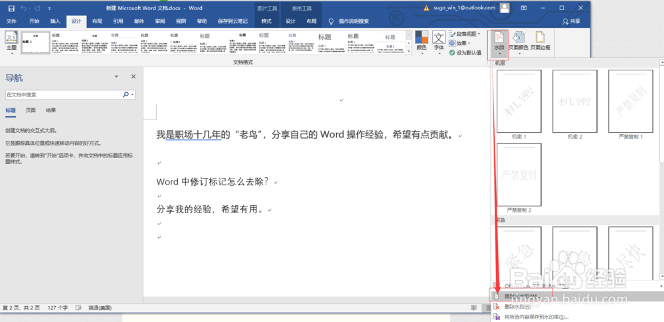Click the page count '第 2 页，共 2 页'
The image size is (664, 322).
[x=21, y=307]
